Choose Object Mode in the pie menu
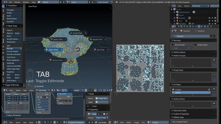Screen dimensions: 221x124 point(54,50)
